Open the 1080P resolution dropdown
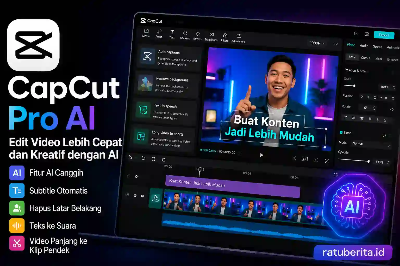Screen dimensions: 400x266 (317, 43)
